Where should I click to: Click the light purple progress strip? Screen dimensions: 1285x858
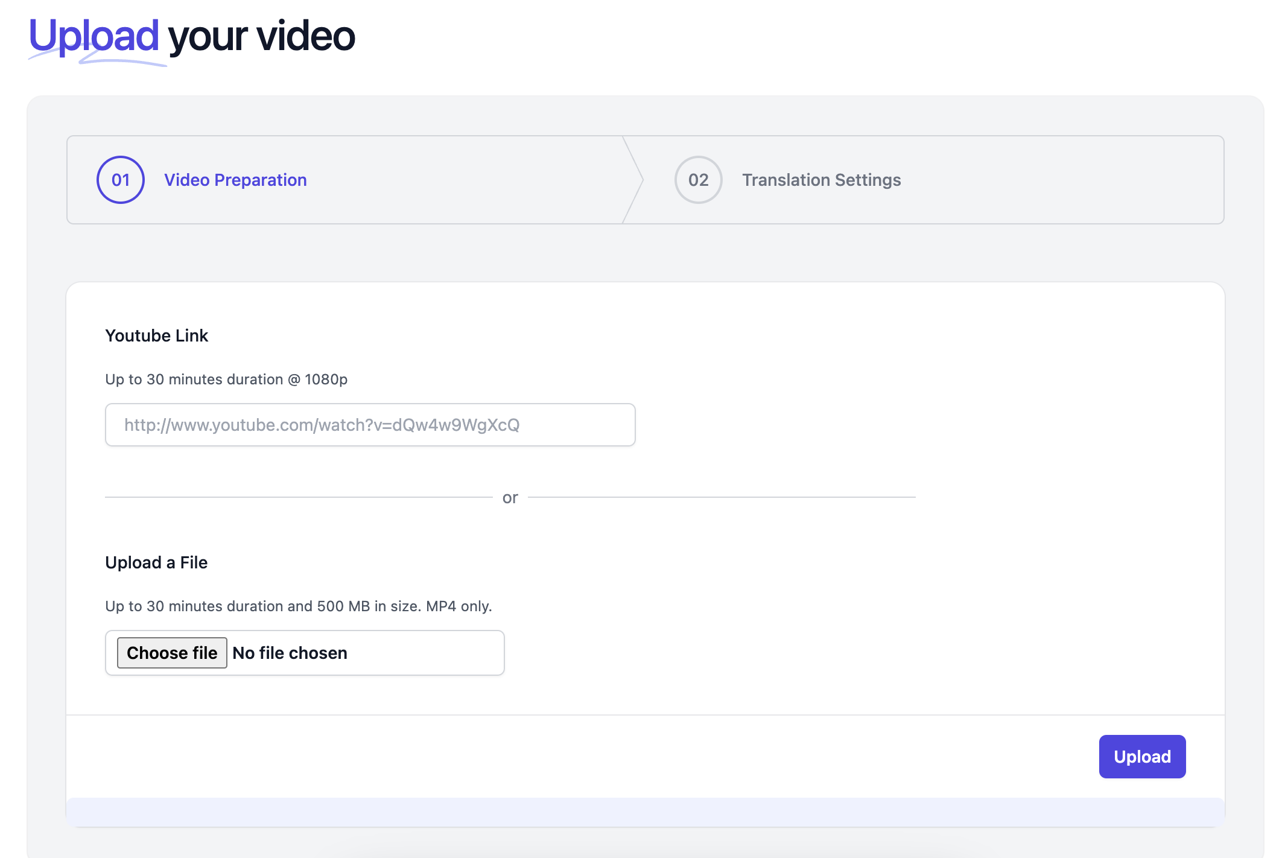645,812
